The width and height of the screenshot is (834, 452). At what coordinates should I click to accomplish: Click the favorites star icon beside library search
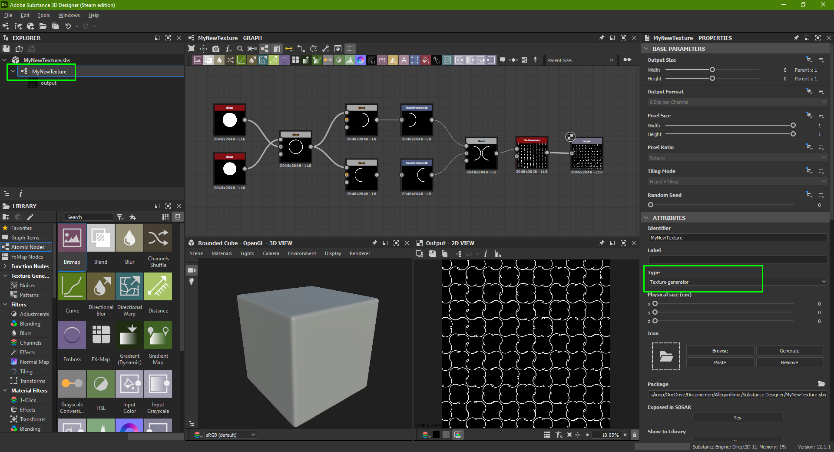(132, 217)
